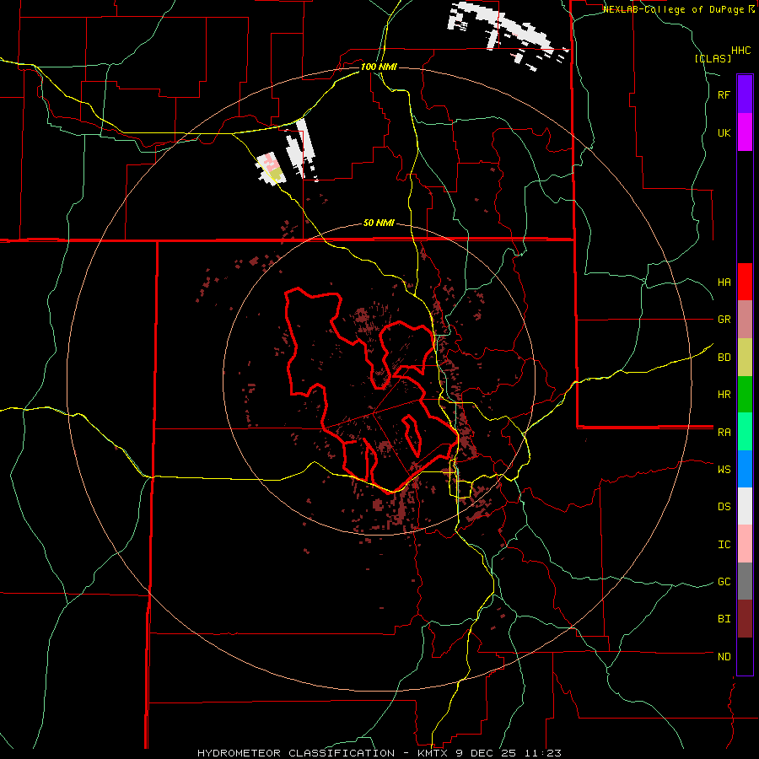The height and width of the screenshot is (759, 759).
Task: Click the 'HR' legend label
Action: 724,395
